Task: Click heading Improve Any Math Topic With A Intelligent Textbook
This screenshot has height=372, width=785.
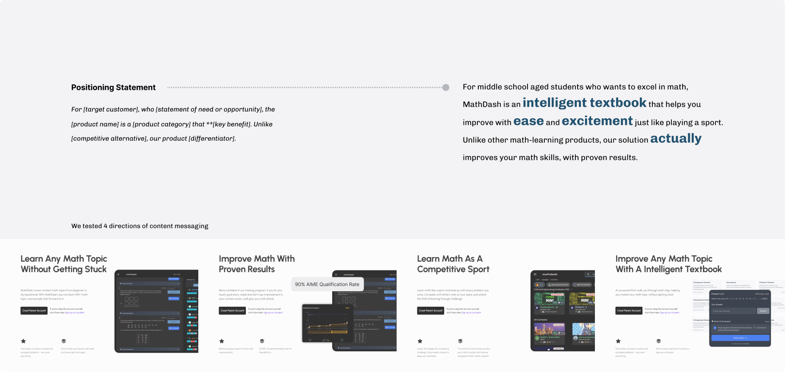Action: (x=668, y=264)
